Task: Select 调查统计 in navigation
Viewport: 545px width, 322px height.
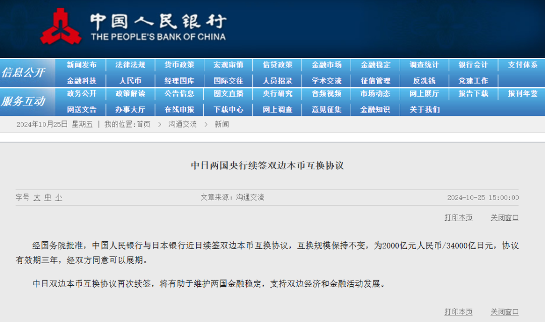Action: pos(424,65)
